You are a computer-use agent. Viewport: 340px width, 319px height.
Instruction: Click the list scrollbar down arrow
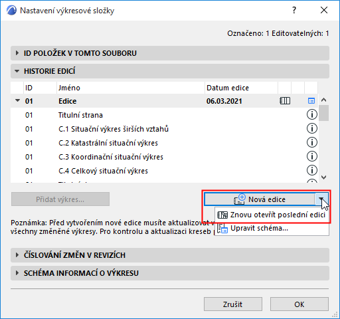point(324,177)
